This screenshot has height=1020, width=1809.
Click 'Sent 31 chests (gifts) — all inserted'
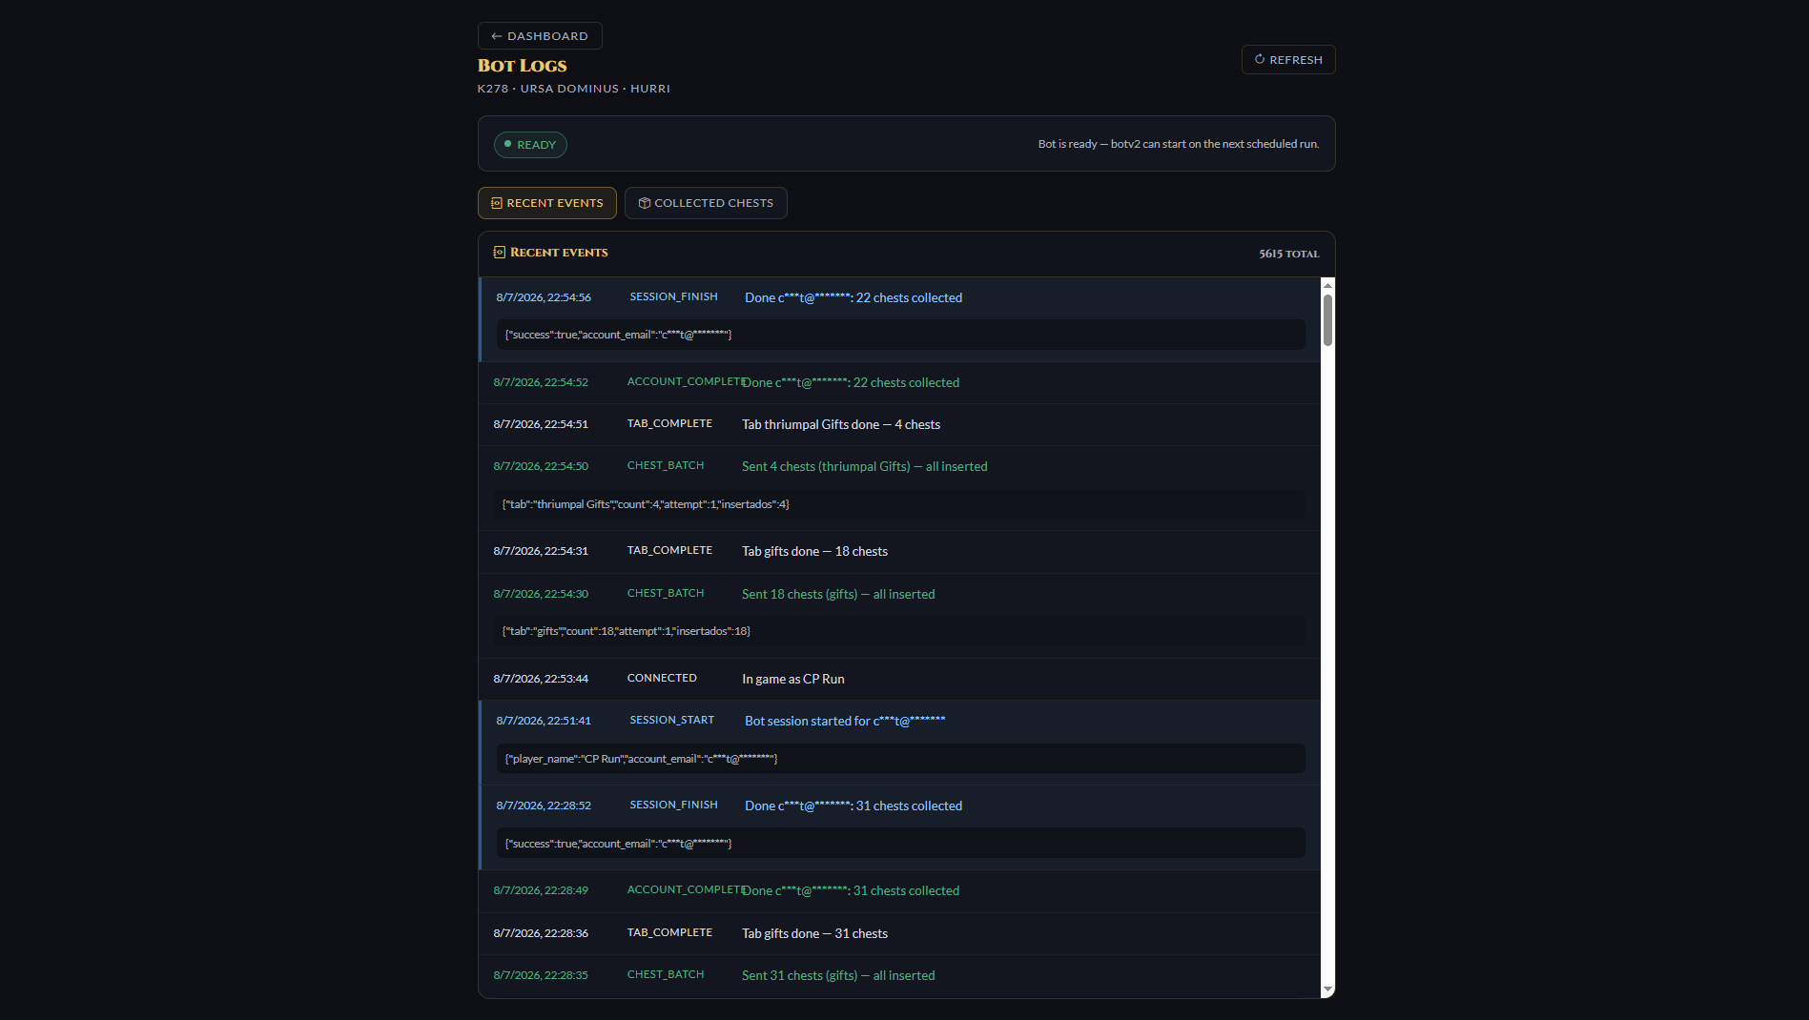838,975
